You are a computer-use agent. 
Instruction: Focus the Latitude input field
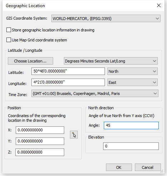(68, 71)
